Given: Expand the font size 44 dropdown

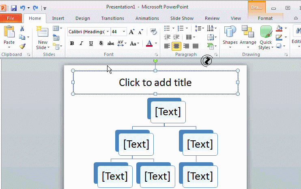Looking at the screenshot, I should point(124,32).
